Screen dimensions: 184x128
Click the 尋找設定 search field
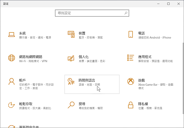point(90,13)
